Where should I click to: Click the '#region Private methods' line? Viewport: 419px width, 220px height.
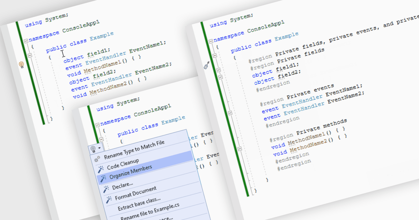click(308, 131)
